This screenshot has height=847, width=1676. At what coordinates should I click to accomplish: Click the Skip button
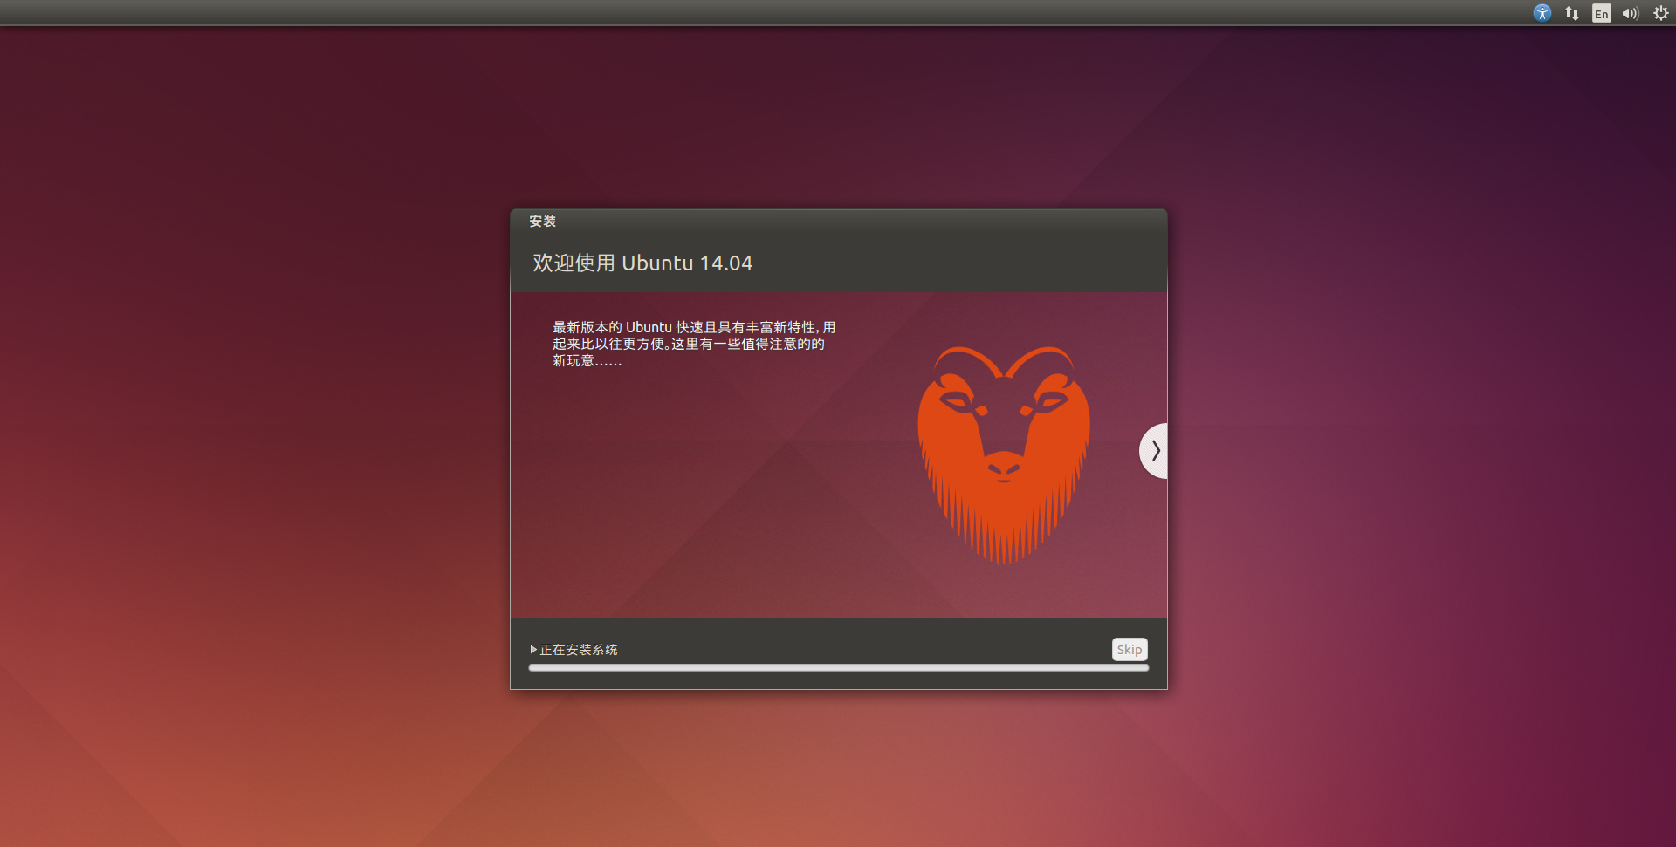[1130, 649]
